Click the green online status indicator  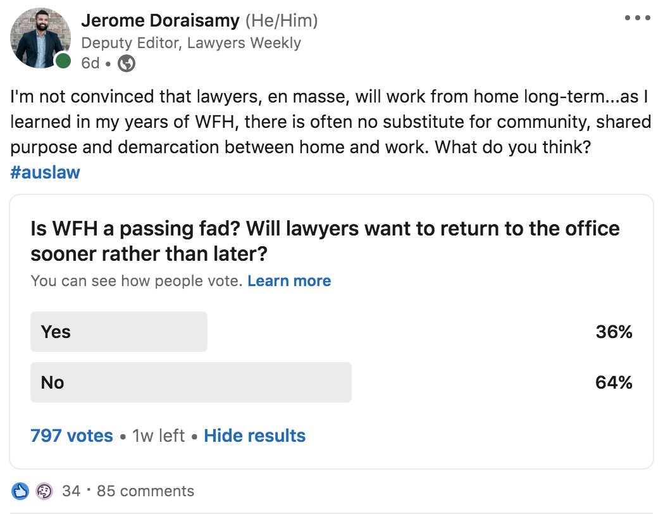coord(63,61)
